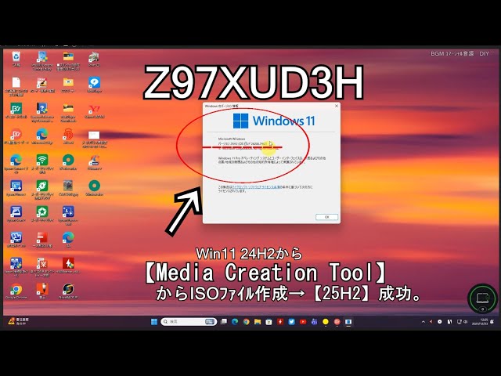Image resolution: width=501 pixels, height=376 pixels.
Task: Open YouTube from the taskbar
Action: click(x=303, y=322)
